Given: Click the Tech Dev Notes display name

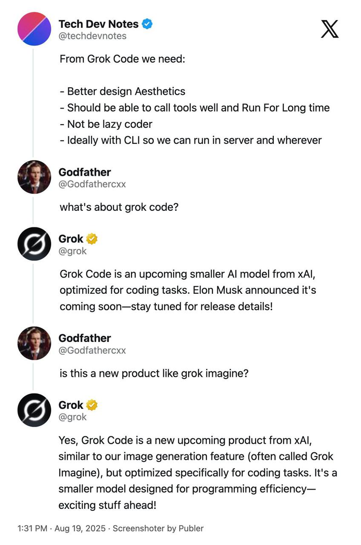Looking at the screenshot, I should point(98,24).
